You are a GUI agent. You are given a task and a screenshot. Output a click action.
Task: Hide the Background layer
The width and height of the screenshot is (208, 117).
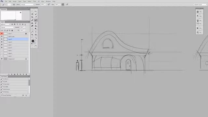coord(2,59)
